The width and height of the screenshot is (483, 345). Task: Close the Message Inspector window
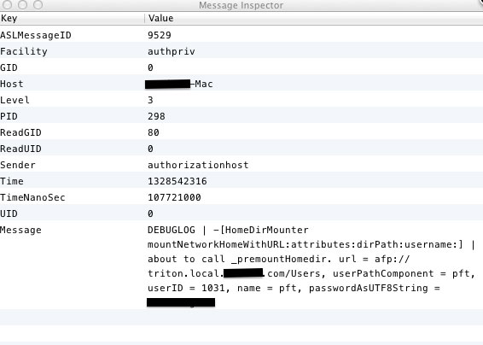click(x=7, y=4)
